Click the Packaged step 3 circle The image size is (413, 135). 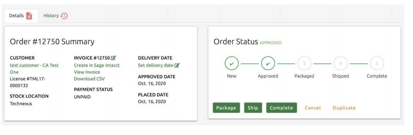(304, 64)
